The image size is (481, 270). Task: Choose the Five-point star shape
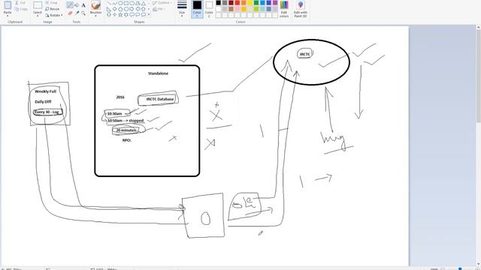click(120, 14)
